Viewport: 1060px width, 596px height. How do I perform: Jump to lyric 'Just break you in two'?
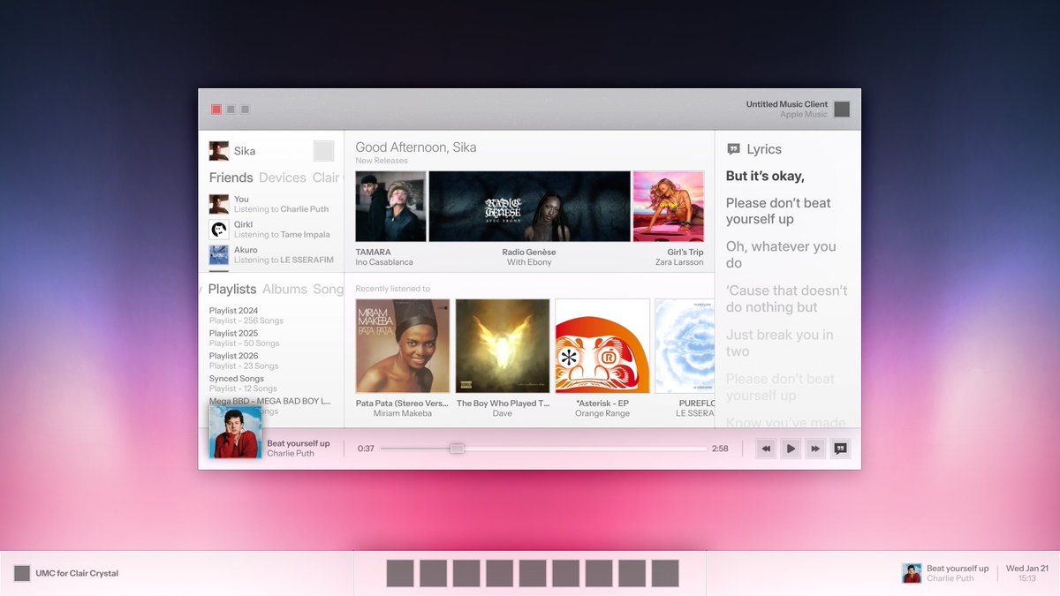point(779,343)
